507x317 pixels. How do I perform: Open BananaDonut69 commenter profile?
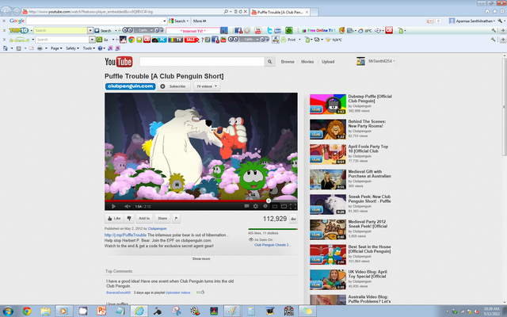pyautogui.click(x=118, y=292)
